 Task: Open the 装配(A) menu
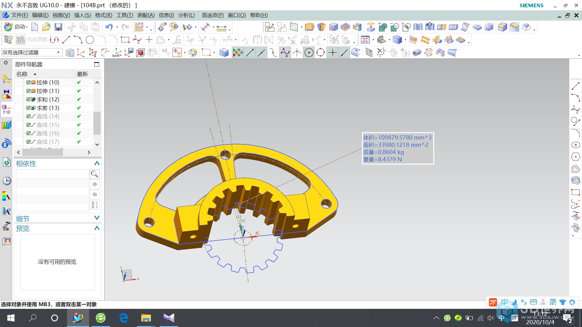tap(146, 15)
